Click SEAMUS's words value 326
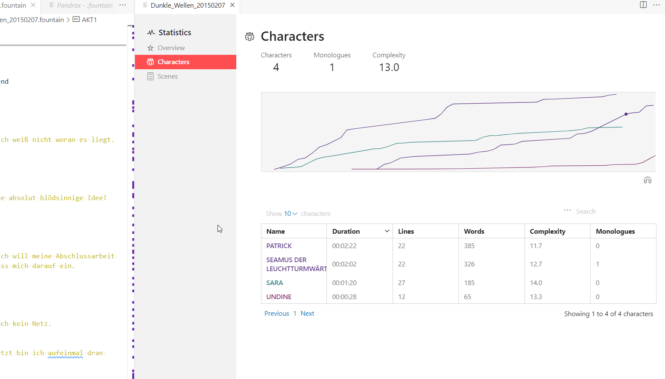 pyautogui.click(x=469, y=264)
